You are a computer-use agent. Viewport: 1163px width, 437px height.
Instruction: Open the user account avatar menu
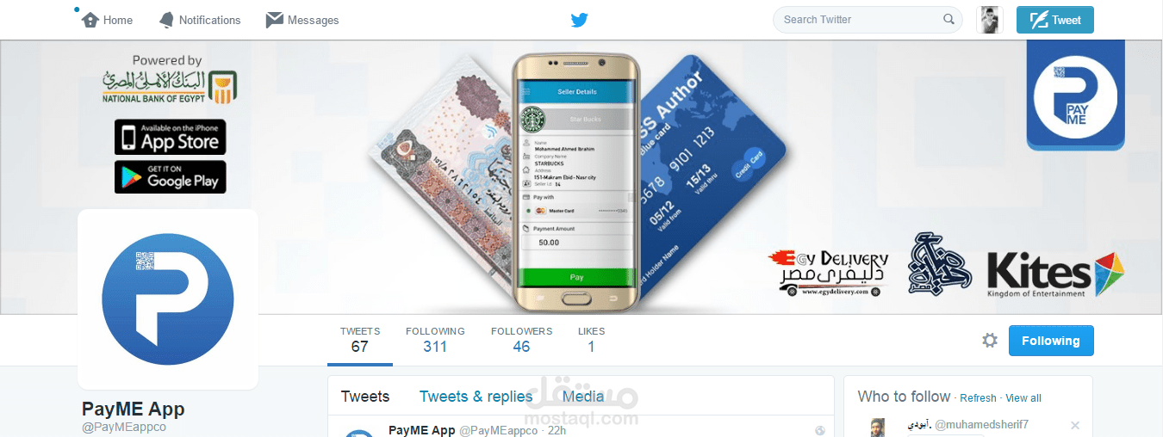point(990,20)
